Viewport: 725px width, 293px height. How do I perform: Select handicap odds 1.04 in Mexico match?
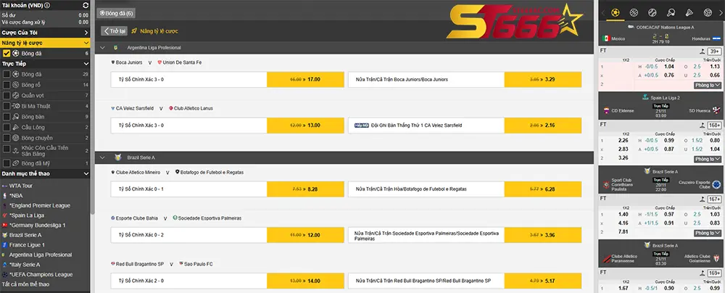[669, 67]
